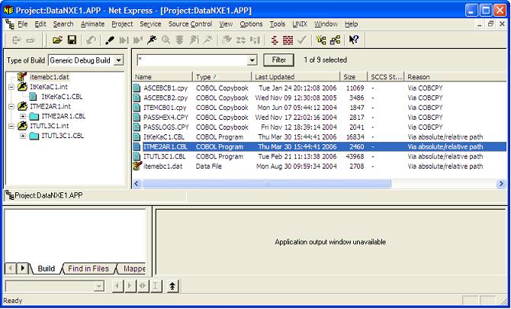Expand the ITUTL3C1.CBL tree node
This screenshot has width=511, height=309.
point(23,136)
